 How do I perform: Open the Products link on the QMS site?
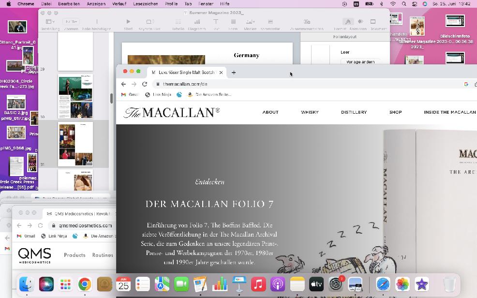(75, 255)
